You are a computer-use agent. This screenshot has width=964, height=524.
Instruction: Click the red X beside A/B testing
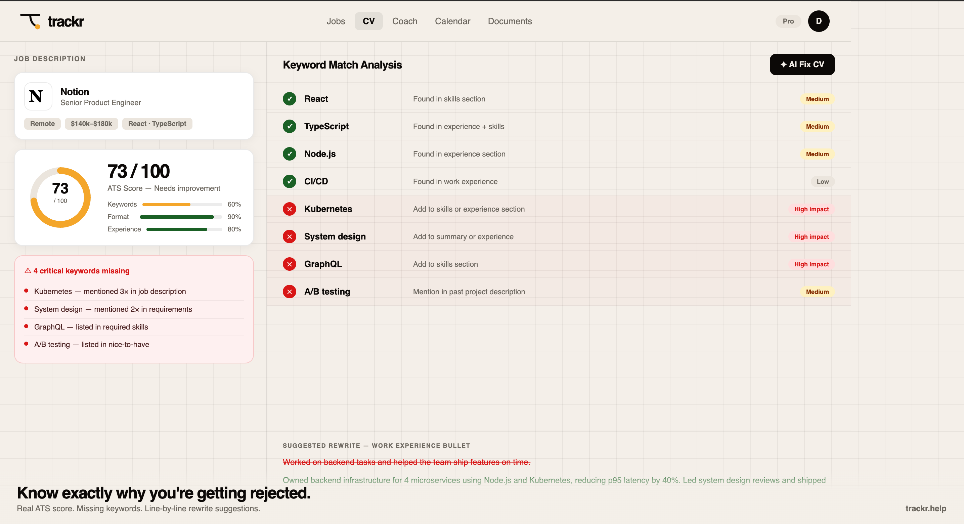click(289, 292)
